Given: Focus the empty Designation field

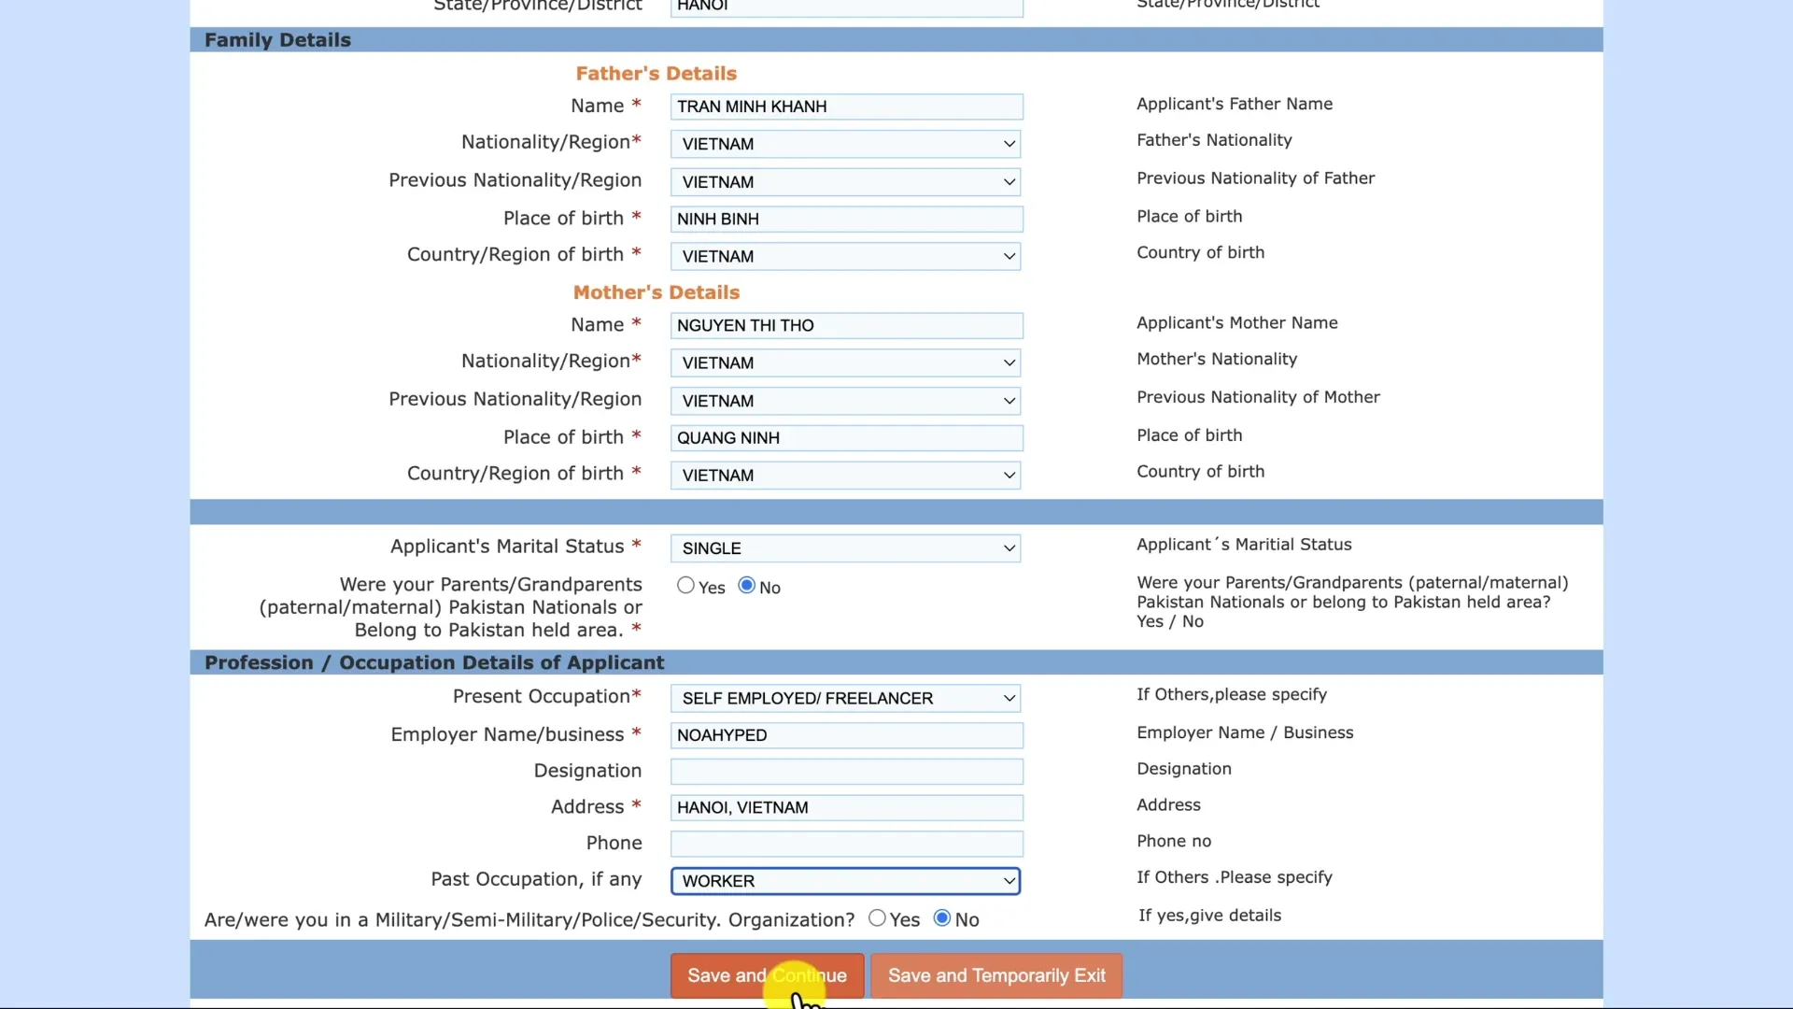Looking at the screenshot, I should coord(847,772).
